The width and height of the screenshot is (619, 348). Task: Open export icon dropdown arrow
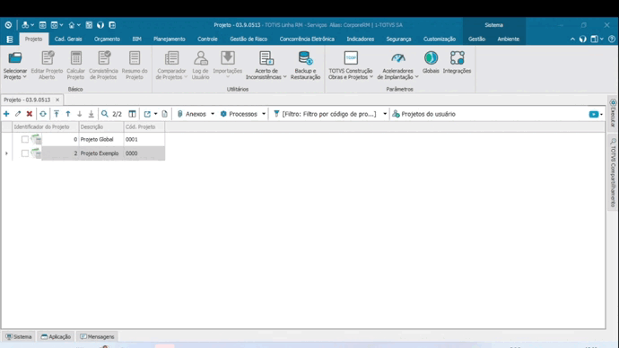coord(155,114)
